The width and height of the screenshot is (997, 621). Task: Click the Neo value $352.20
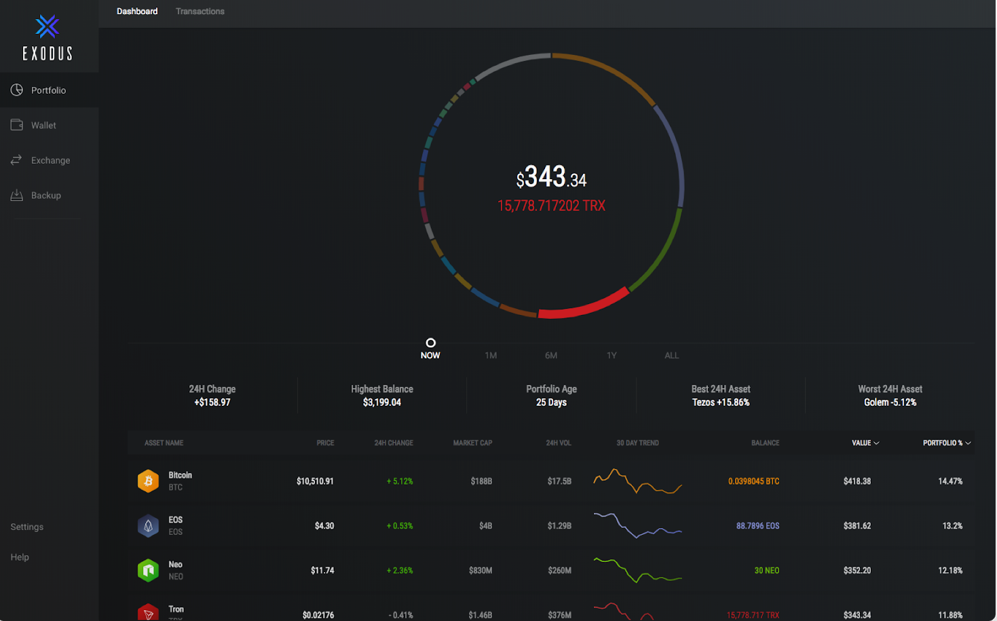[857, 571]
